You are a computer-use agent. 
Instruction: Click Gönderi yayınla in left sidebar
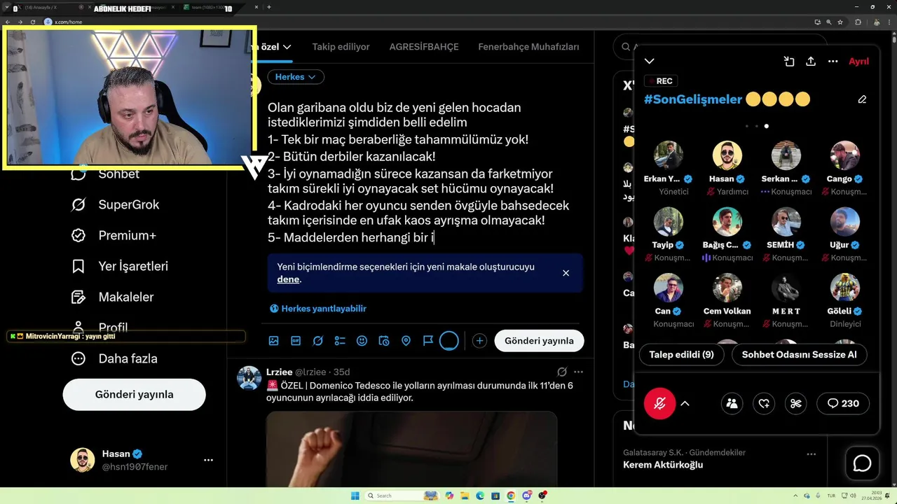coord(135,394)
